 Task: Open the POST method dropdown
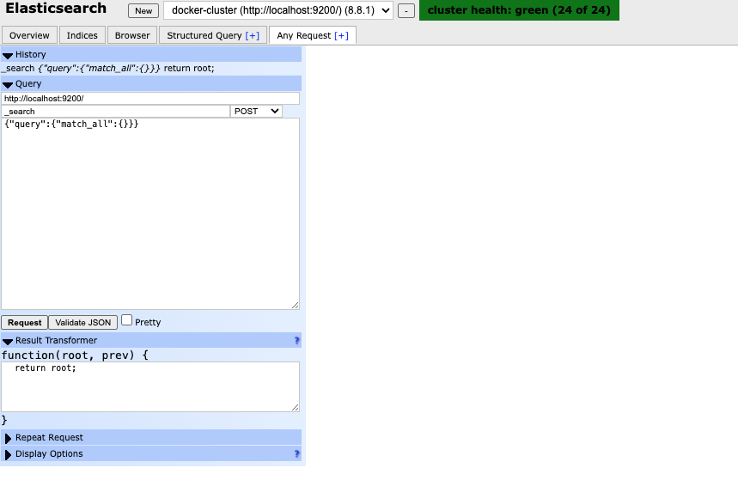coord(256,112)
